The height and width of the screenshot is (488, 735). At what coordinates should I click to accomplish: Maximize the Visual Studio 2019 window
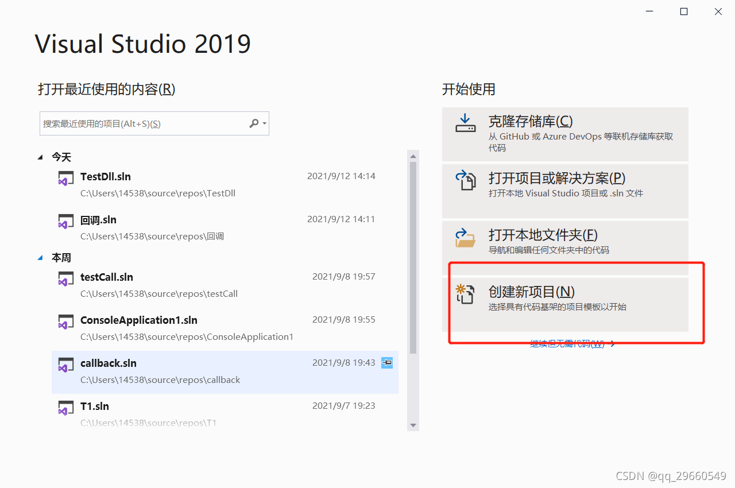pos(684,11)
